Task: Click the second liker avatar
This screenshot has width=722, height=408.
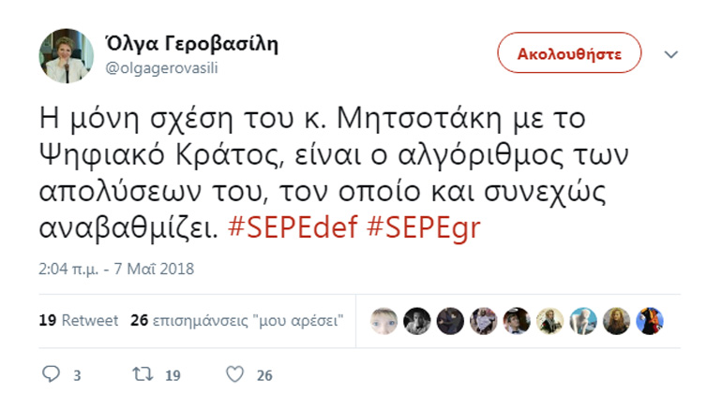Action: point(416,321)
